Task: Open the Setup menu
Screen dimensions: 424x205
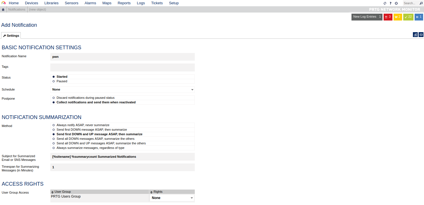Action: click(x=174, y=3)
